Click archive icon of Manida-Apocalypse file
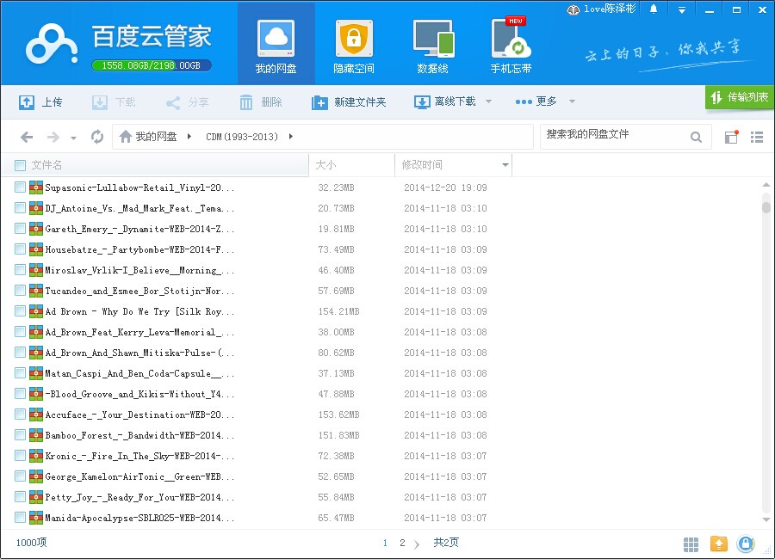Viewport: 775px width, 559px height. coord(36,518)
